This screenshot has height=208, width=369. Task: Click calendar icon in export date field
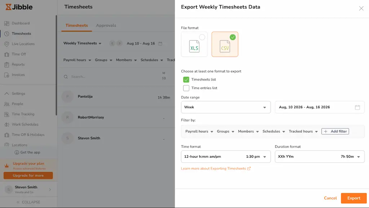(x=357, y=107)
